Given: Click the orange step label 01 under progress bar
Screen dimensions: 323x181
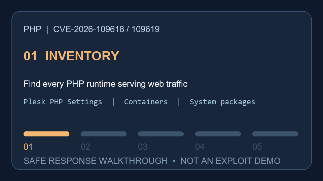Looking at the screenshot, I should (28, 147).
